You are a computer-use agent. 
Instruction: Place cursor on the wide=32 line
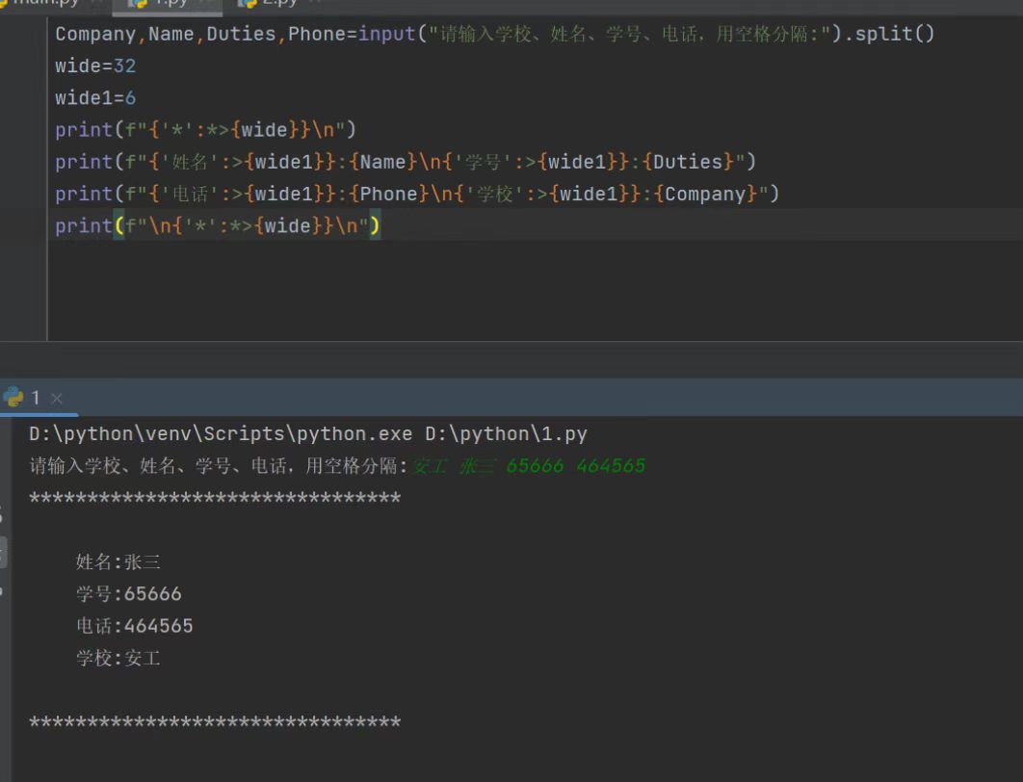(x=95, y=66)
